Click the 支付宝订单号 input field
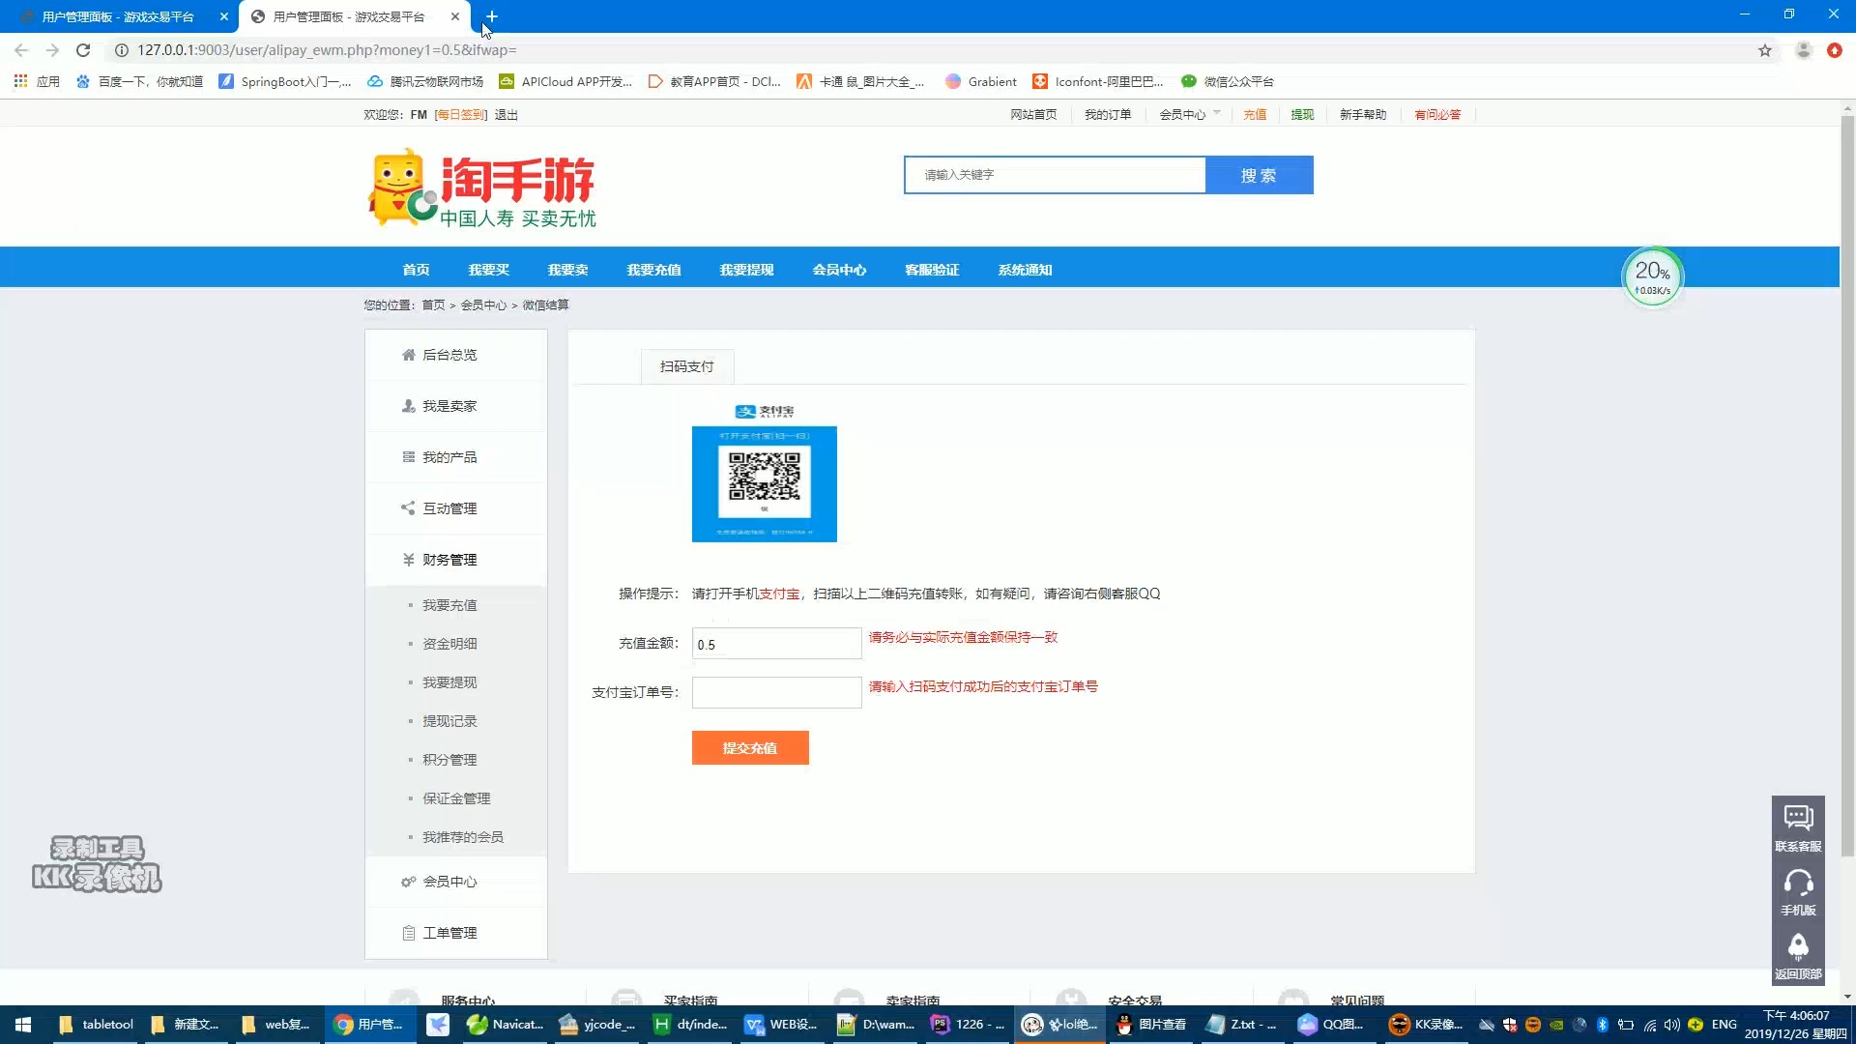Screen dimensions: 1856x1044 click(776, 692)
